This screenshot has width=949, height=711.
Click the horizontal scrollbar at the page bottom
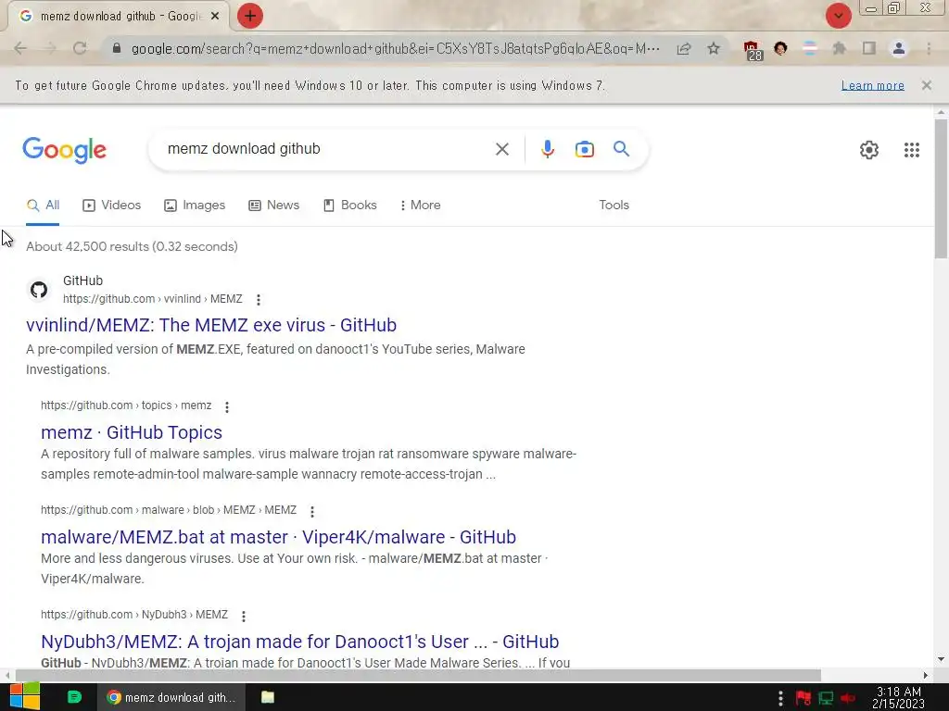tap(418, 675)
